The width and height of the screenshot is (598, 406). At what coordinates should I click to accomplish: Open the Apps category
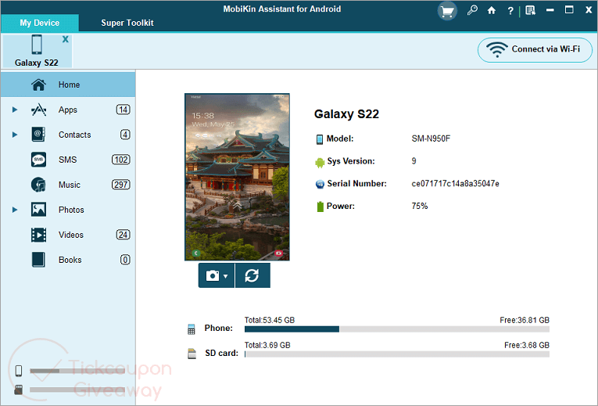pos(68,110)
